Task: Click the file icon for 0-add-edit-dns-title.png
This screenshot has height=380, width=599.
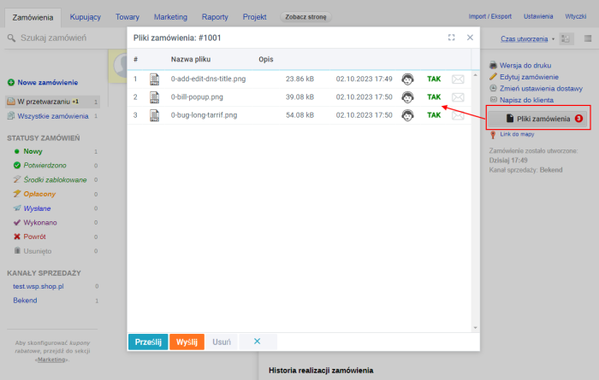Action: click(x=155, y=79)
